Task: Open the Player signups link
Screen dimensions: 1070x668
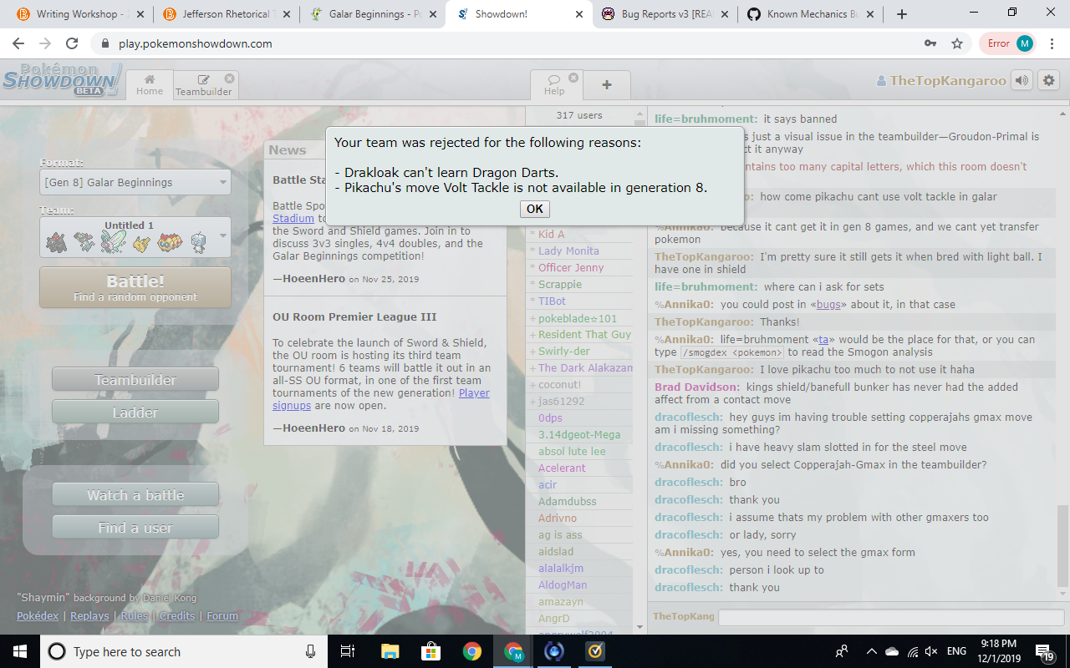Action: pos(473,392)
